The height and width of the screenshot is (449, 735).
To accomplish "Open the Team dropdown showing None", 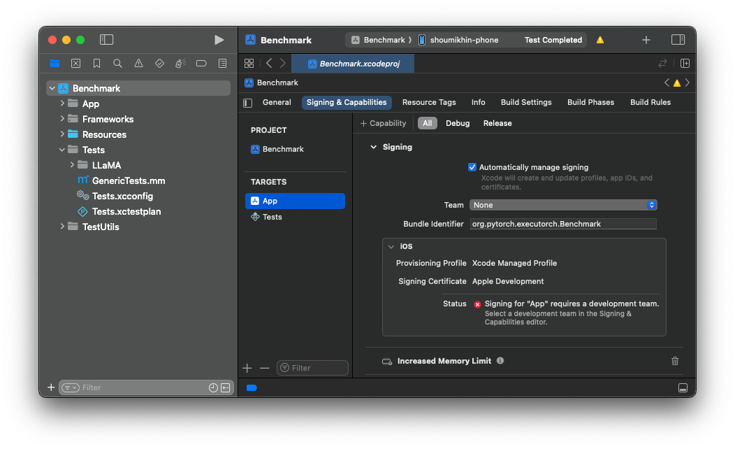I will click(563, 205).
